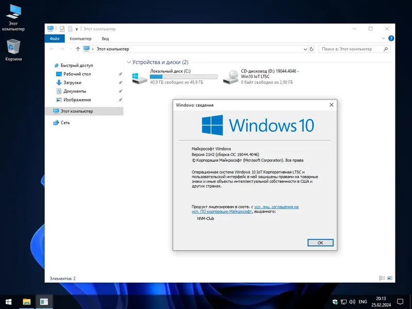Go up one level with up arrow
Image resolution: width=412 pixels, height=309 pixels.
[x=78, y=49]
